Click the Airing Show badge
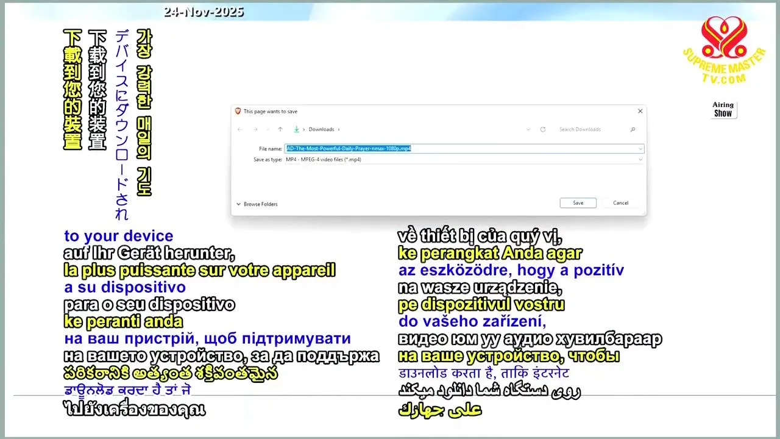This screenshot has width=780, height=439. (x=723, y=109)
